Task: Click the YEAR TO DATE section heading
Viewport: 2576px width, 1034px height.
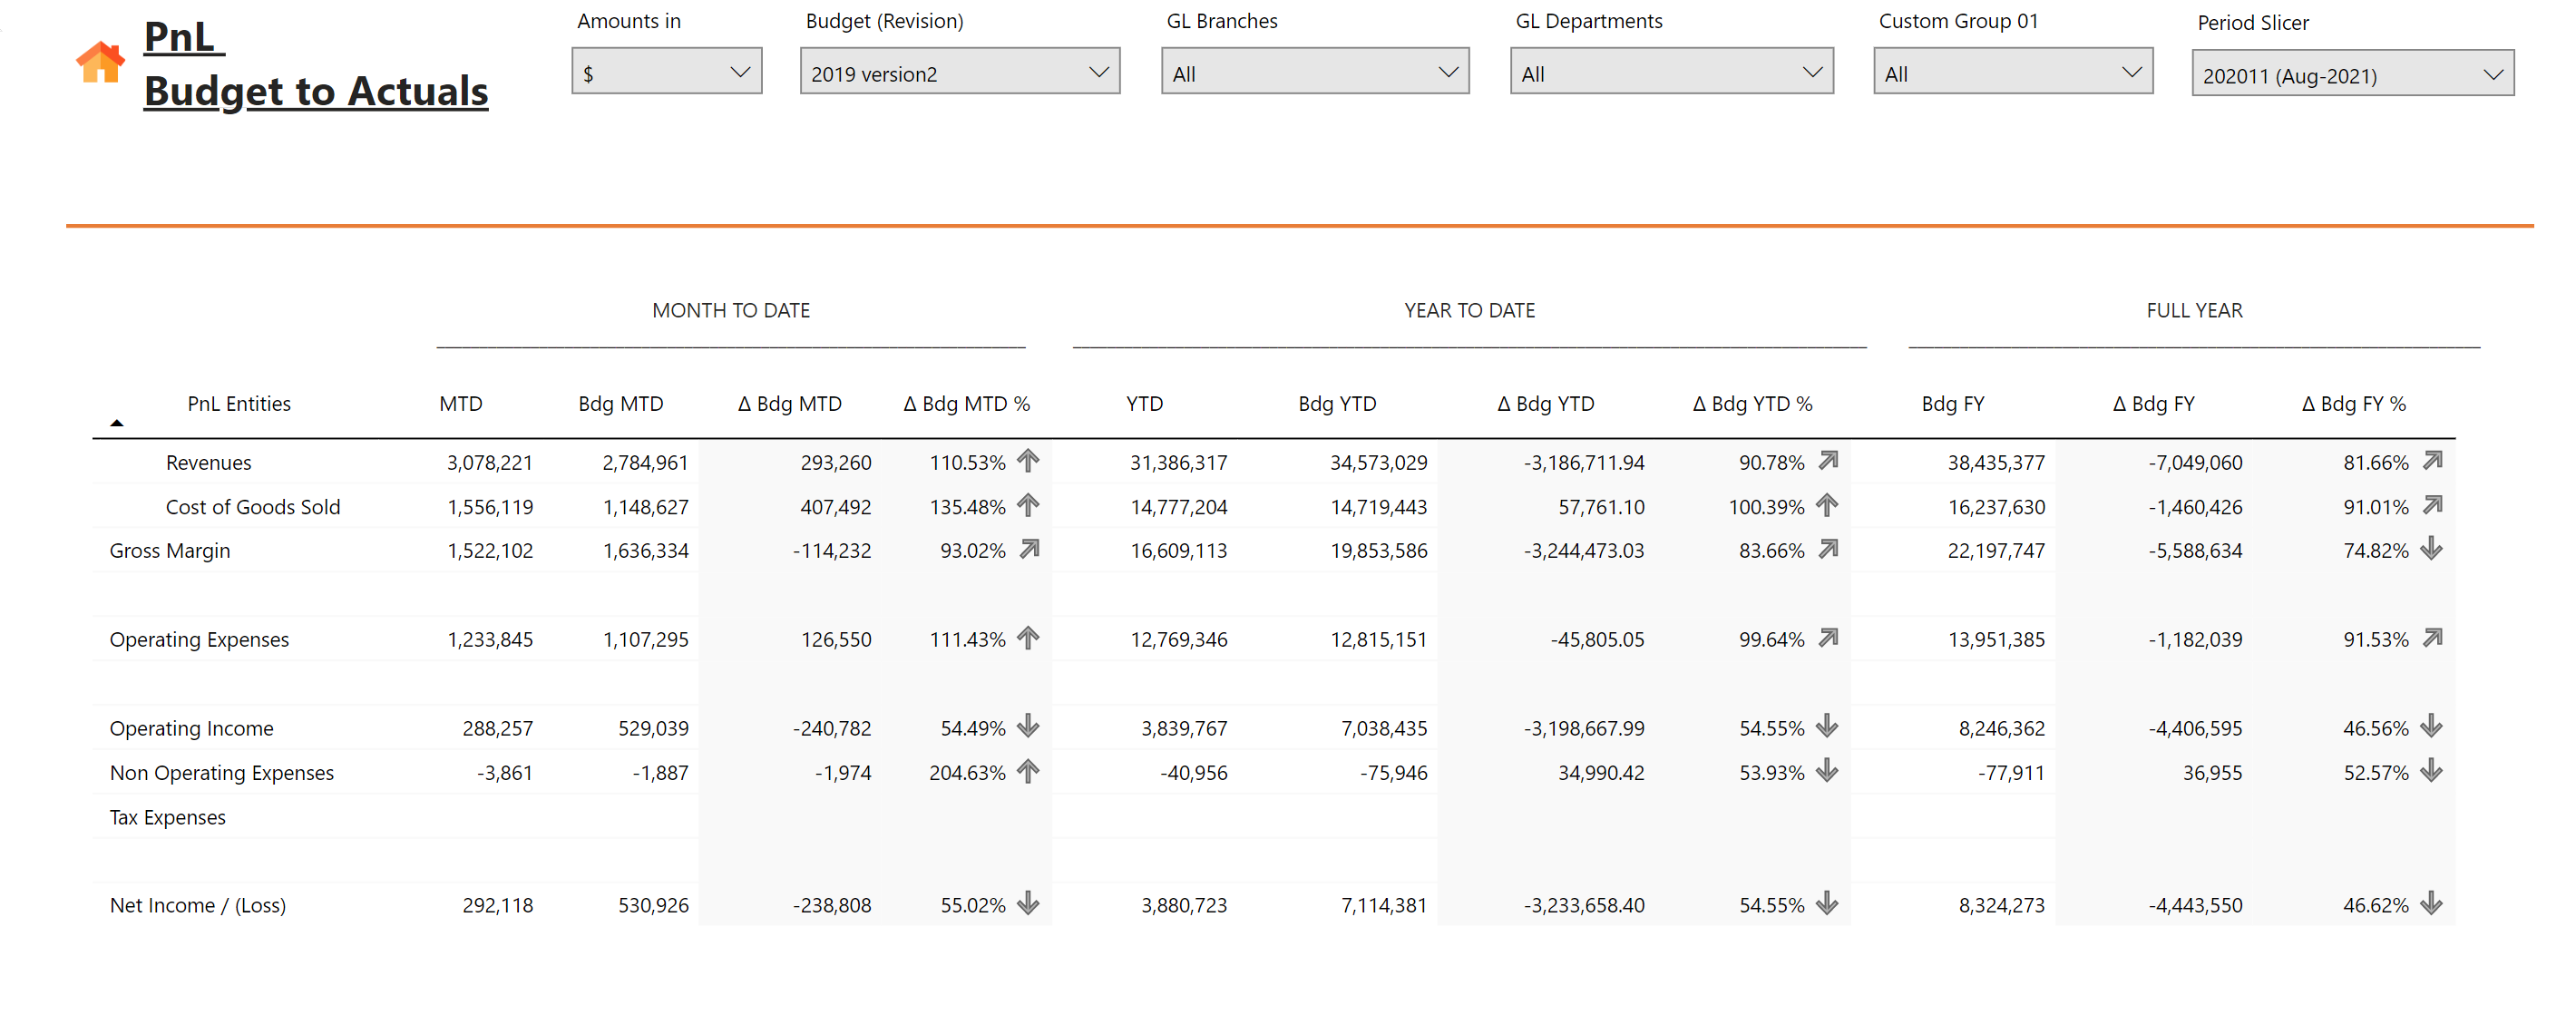Action: point(1469,310)
